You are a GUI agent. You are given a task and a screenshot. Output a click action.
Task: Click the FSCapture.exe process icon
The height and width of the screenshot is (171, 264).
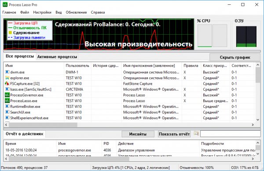click(7, 83)
